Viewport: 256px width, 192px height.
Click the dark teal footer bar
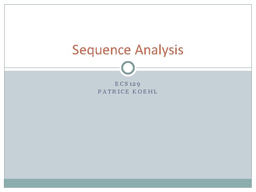[128, 183]
